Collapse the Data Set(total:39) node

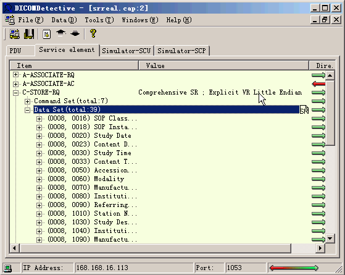[27, 110]
